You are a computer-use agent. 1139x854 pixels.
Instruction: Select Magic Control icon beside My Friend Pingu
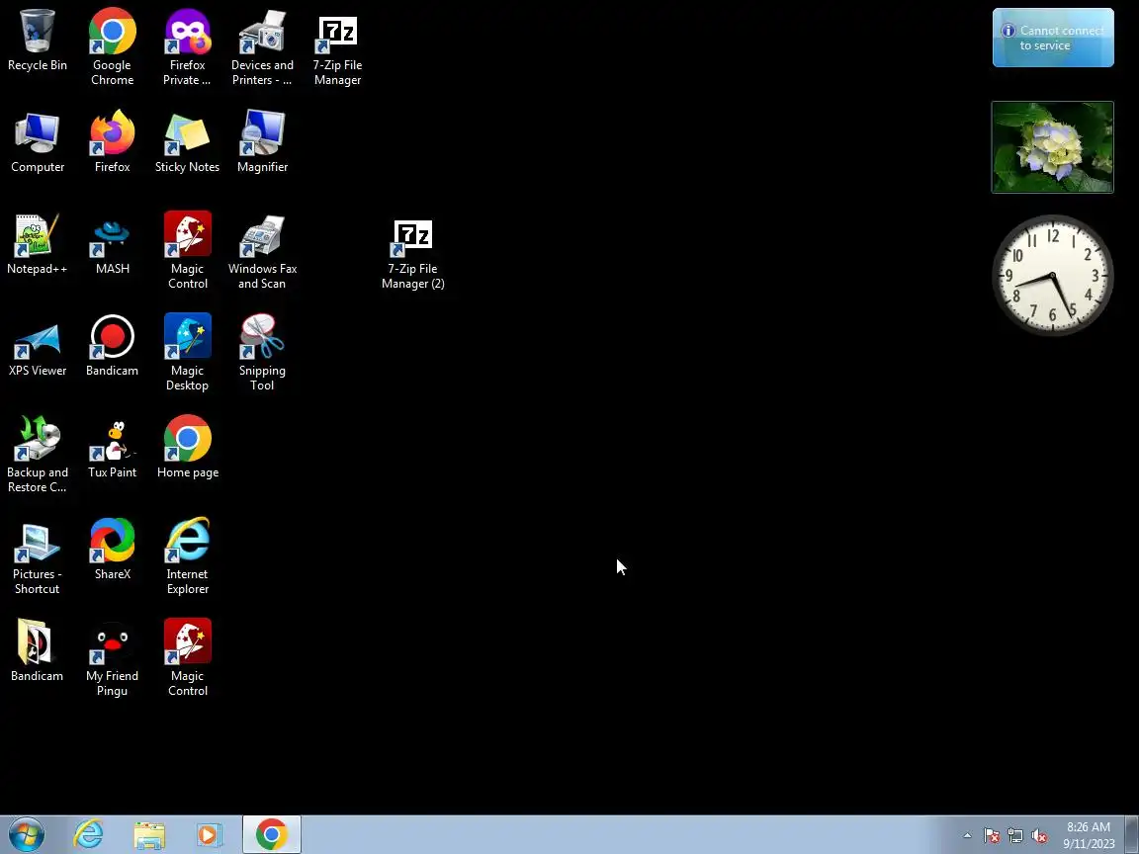(188, 657)
